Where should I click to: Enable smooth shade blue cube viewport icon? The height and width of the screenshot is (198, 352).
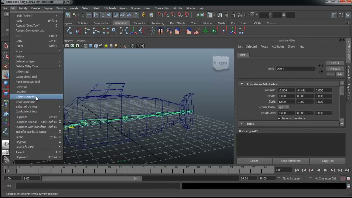point(90,46)
